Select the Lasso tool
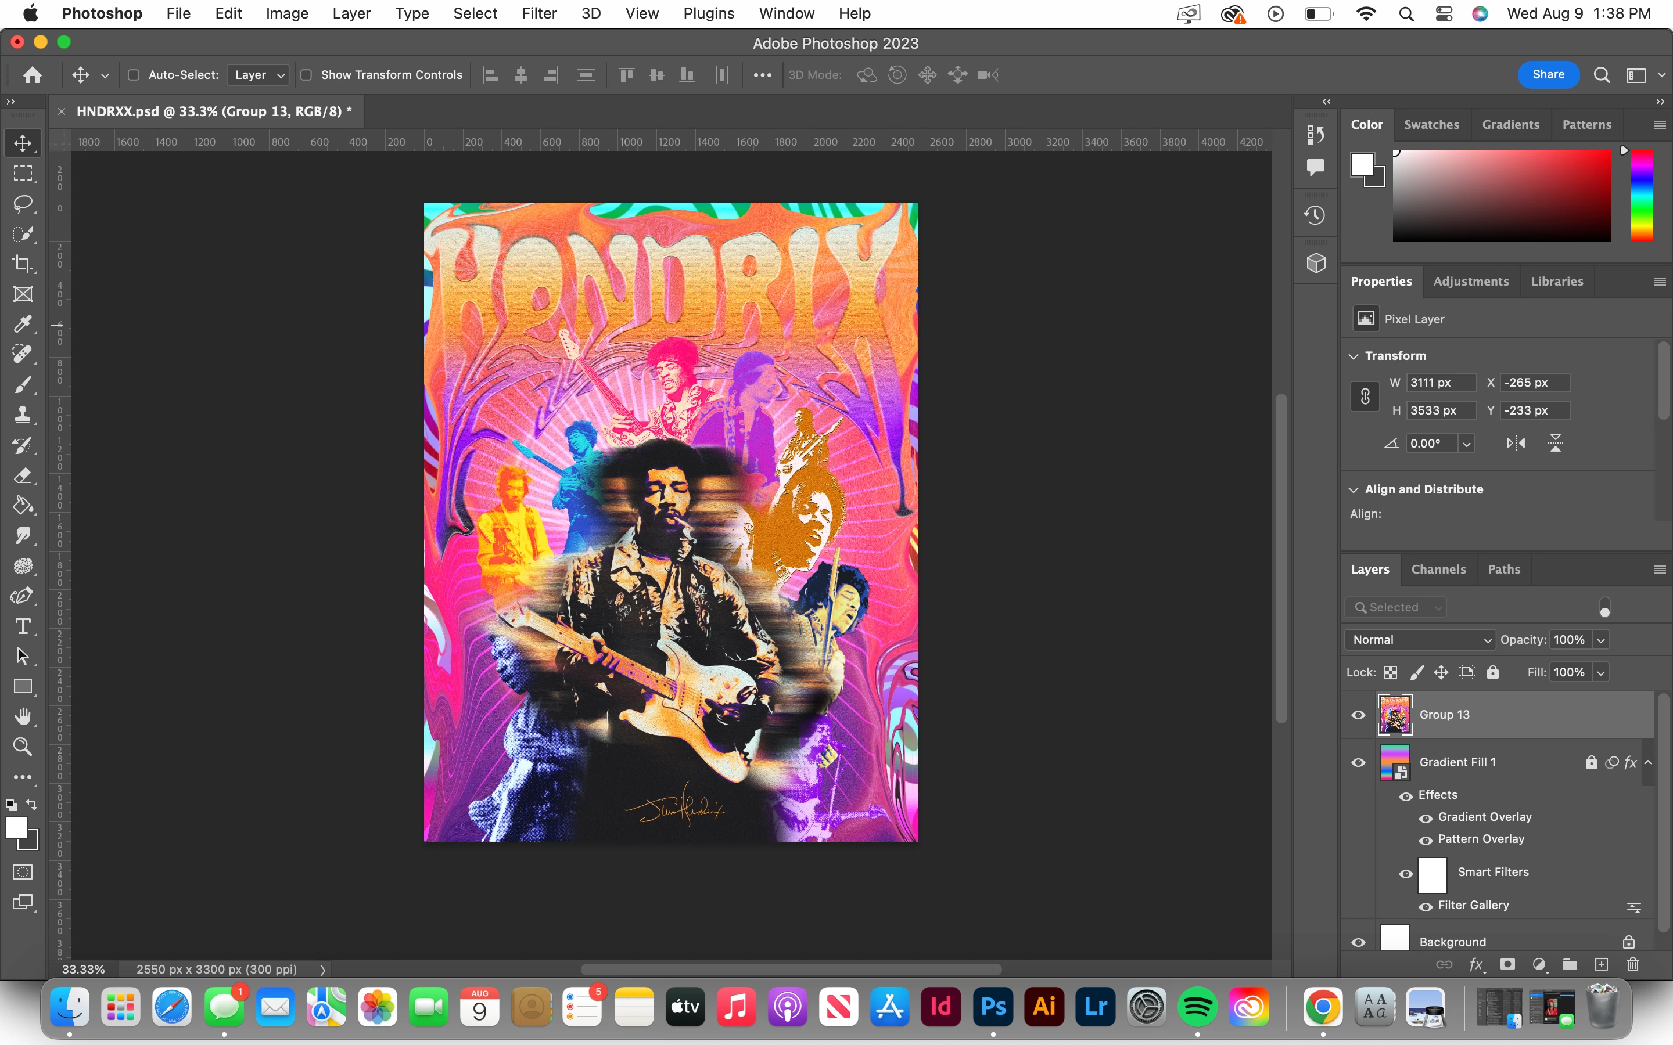1673x1045 pixels. (23, 204)
